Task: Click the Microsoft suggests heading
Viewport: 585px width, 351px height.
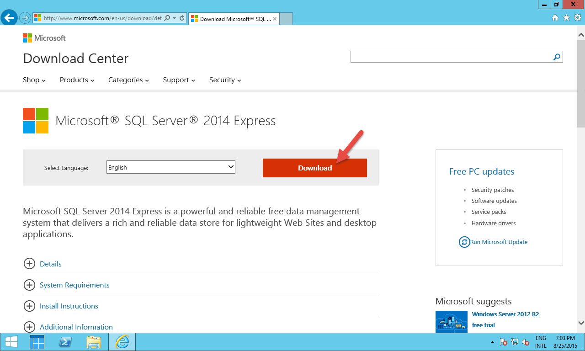Action: (473, 301)
